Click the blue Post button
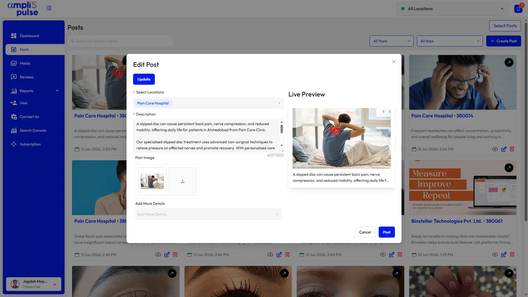The image size is (528, 297). [387, 232]
